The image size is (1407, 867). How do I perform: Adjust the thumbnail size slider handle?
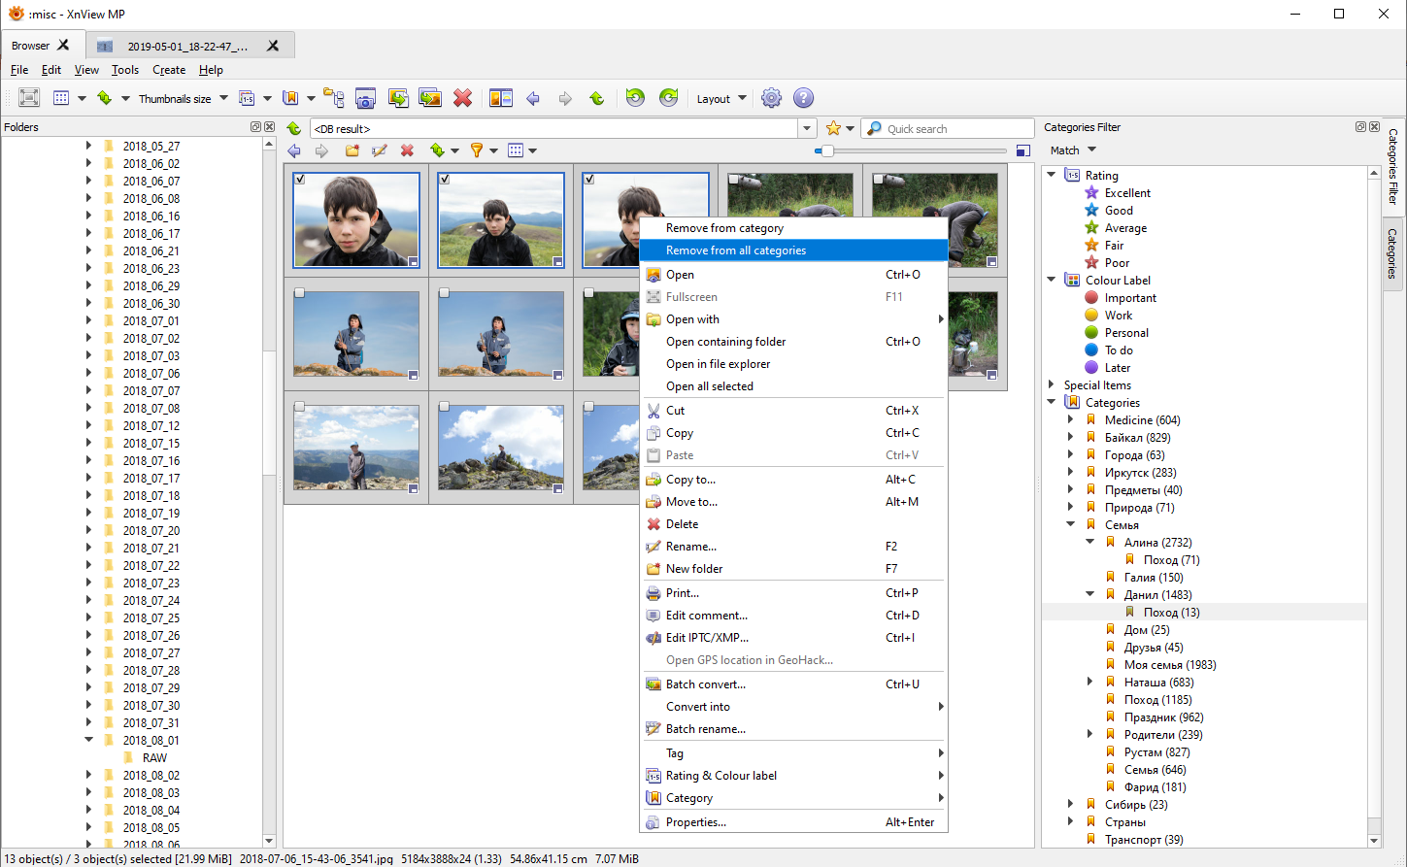[826, 150]
